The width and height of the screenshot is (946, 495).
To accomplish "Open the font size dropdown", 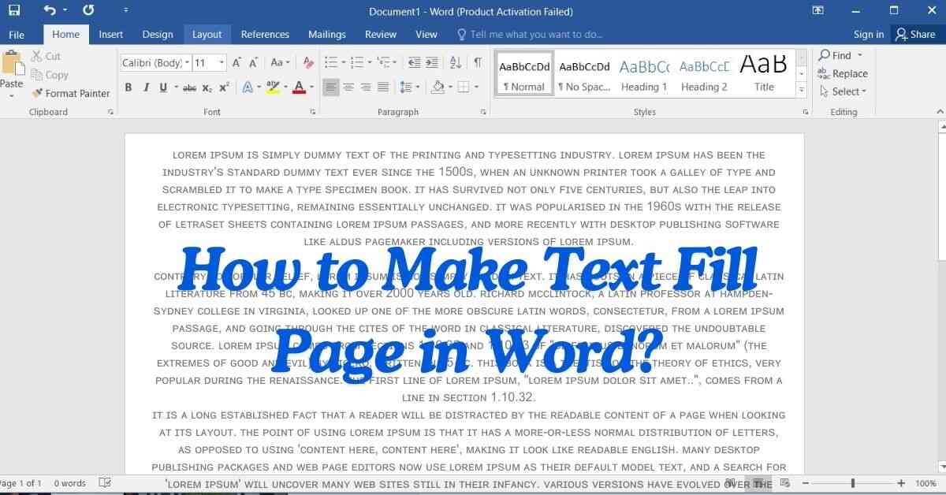I will click(x=222, y=63).
